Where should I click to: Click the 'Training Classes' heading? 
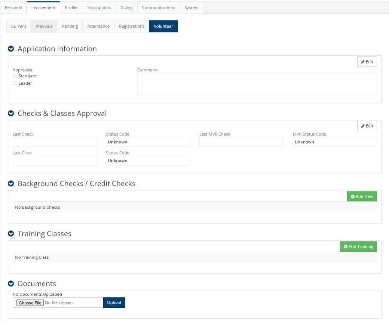[45, 234]
